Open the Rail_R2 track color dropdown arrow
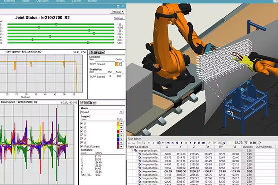Image resolution: width=278 pixels, height=185 pixels. [x=121, y=147]
